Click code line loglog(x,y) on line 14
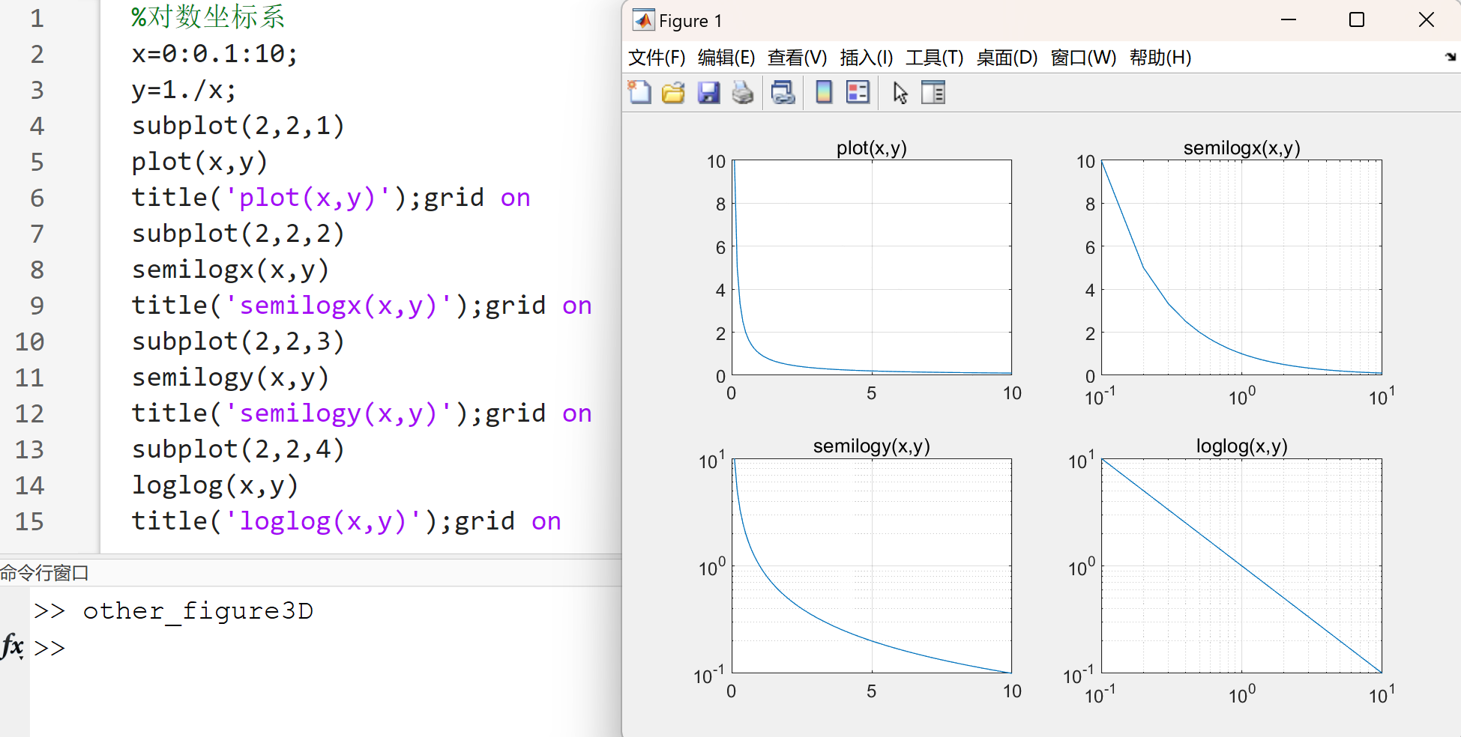The image size is (1461, 737). coord(215,485)
